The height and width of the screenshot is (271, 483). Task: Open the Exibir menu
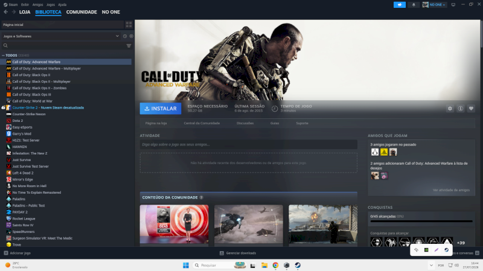click(x=25, y=5)
